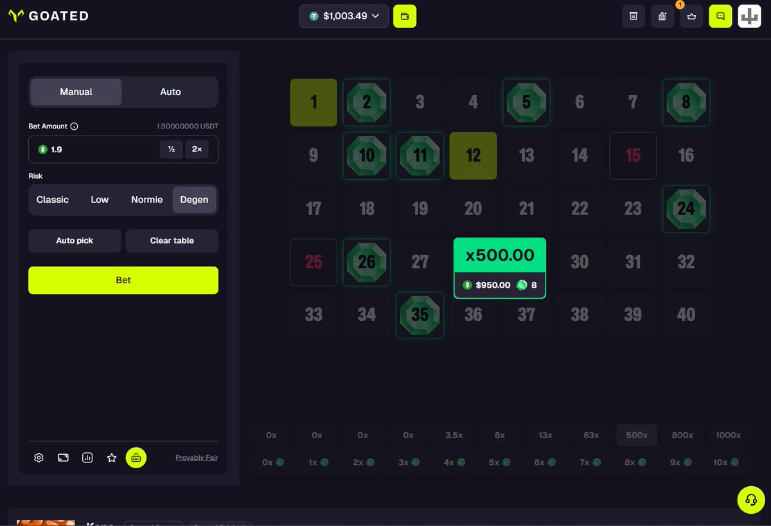Click the 1.90000000 USDT amount text
The height and width of the screenshot is (526, 771).
[187, 127]
